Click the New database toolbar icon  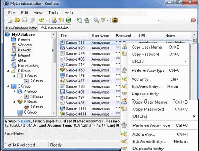point(10,20)
